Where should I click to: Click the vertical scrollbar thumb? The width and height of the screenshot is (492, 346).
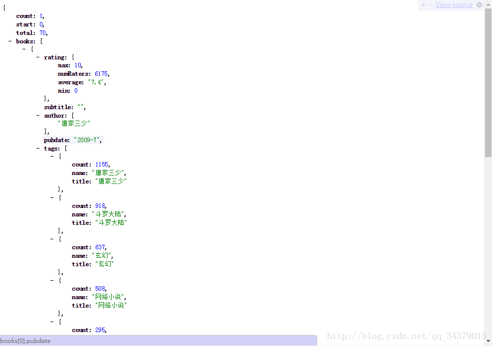pyautogui.click(x=488, y=83)
